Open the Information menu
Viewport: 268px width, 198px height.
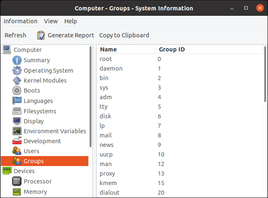20,21
